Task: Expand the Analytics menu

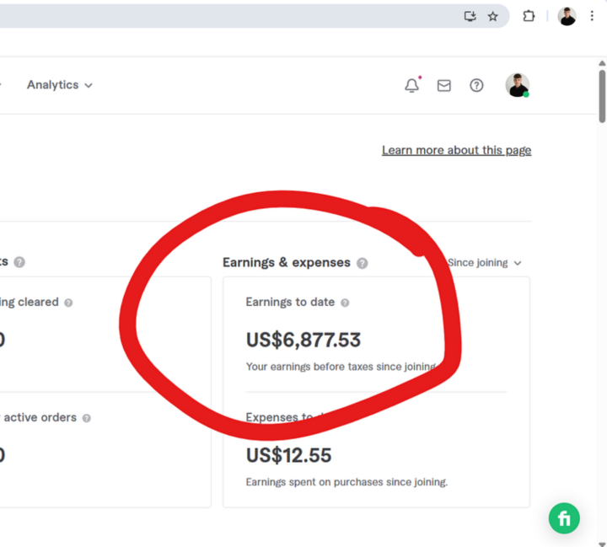Action: 60,85
